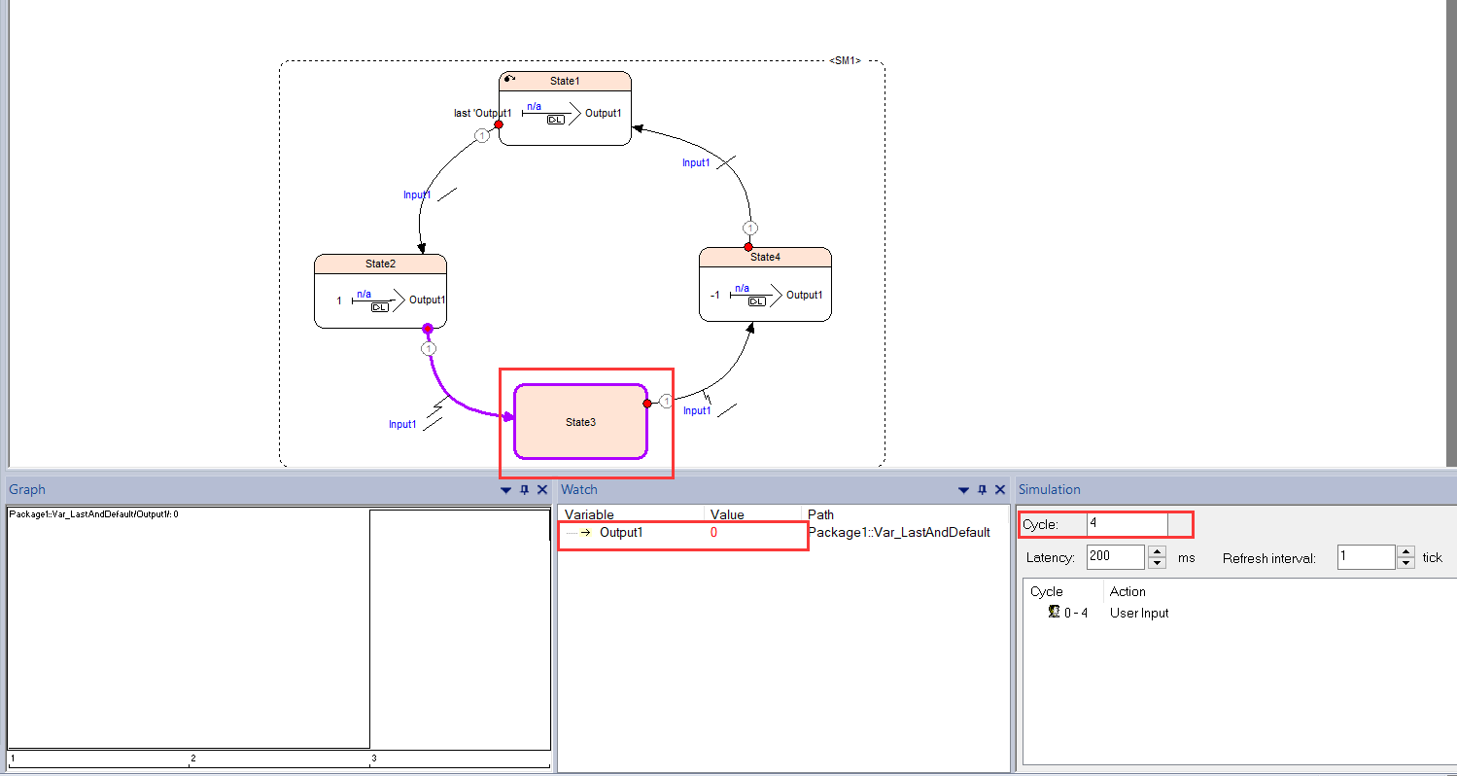1457x776 pixels.
Task: Click Input1 label on purple State2 to State3 transition
Action: tap(402, 424)
